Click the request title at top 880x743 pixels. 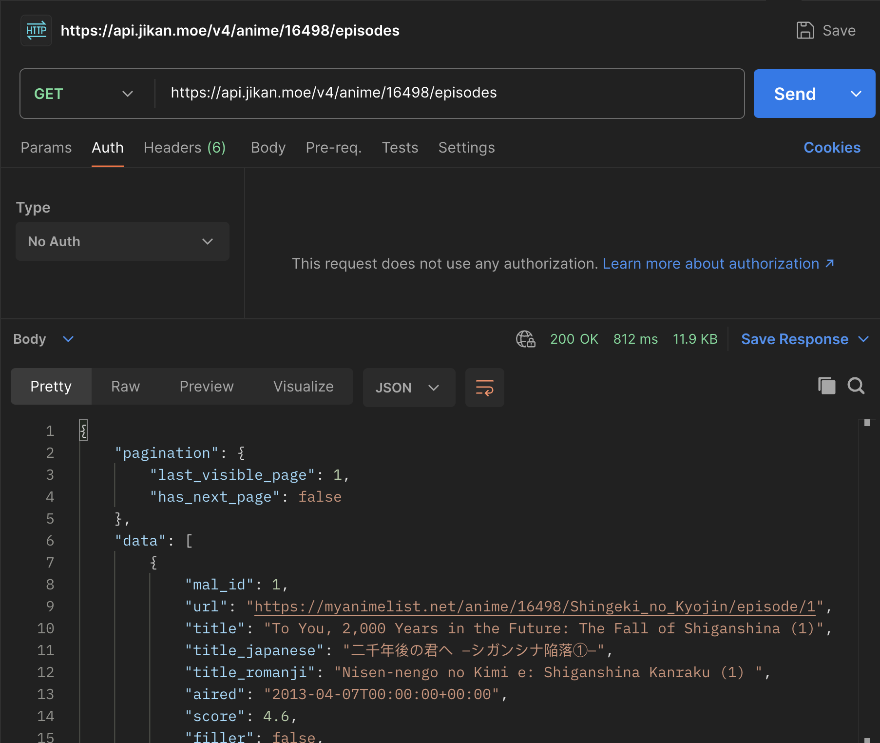(x=230, y=30)
